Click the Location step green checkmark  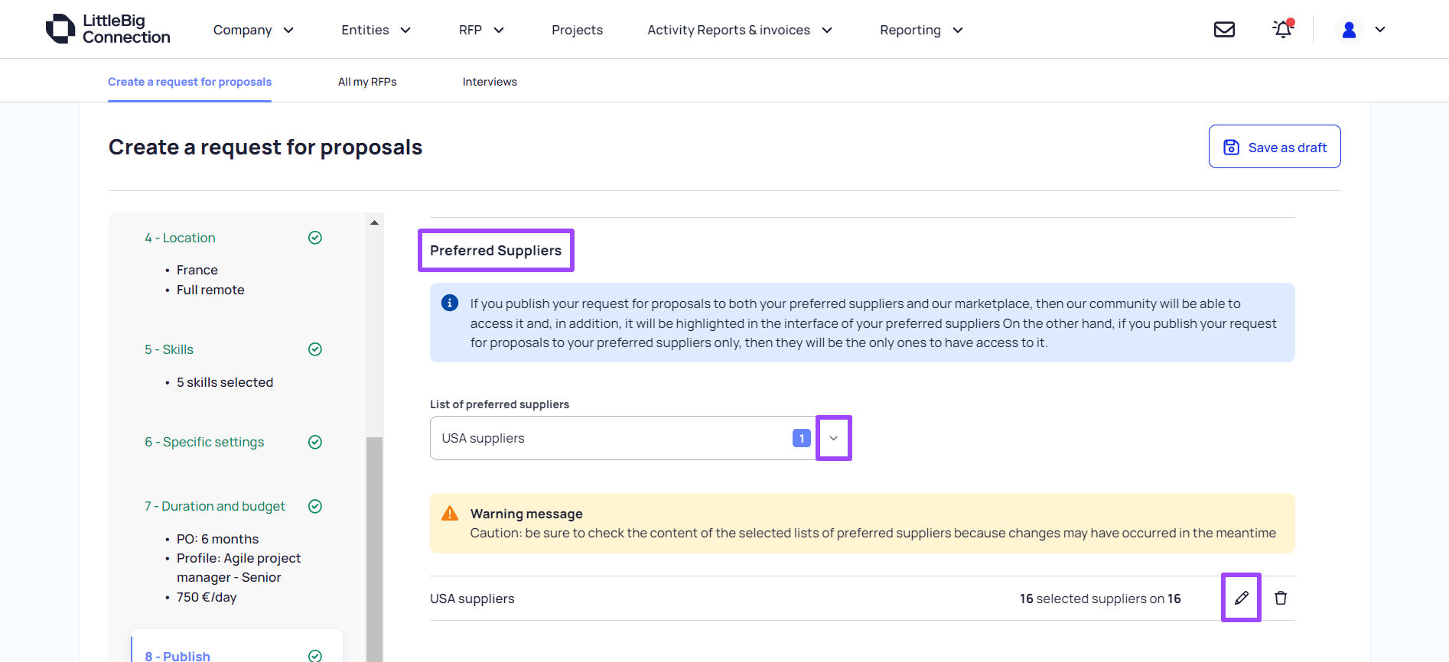(314, 238)
